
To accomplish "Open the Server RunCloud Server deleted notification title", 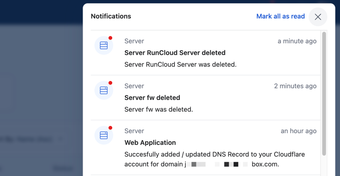I will (x=175, y=53).
